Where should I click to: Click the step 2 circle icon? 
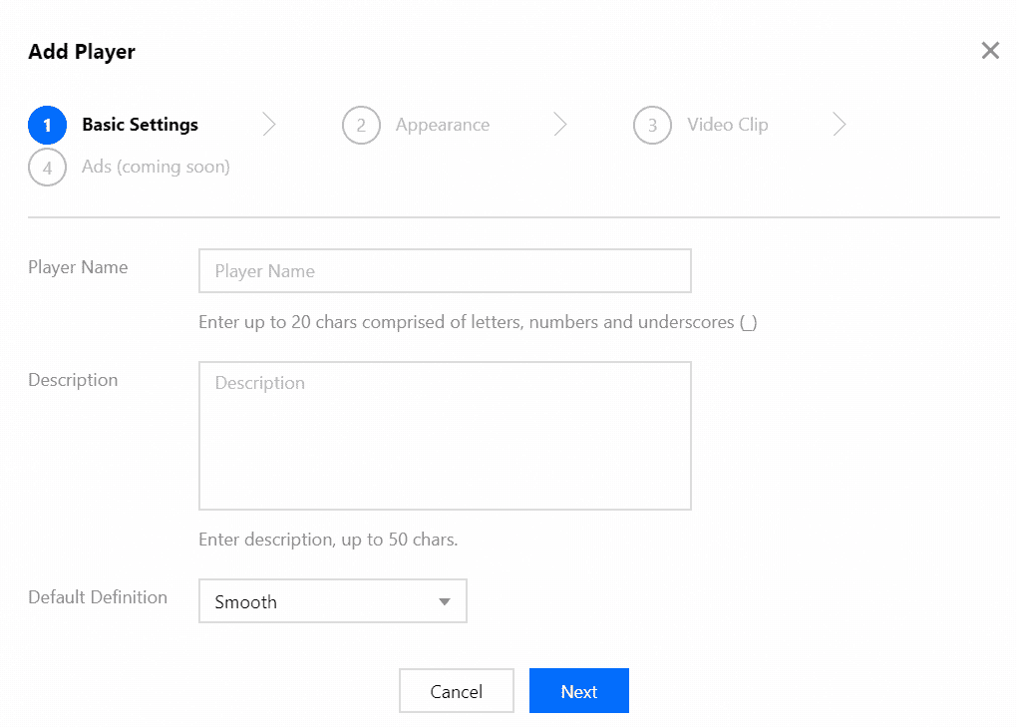361,125
